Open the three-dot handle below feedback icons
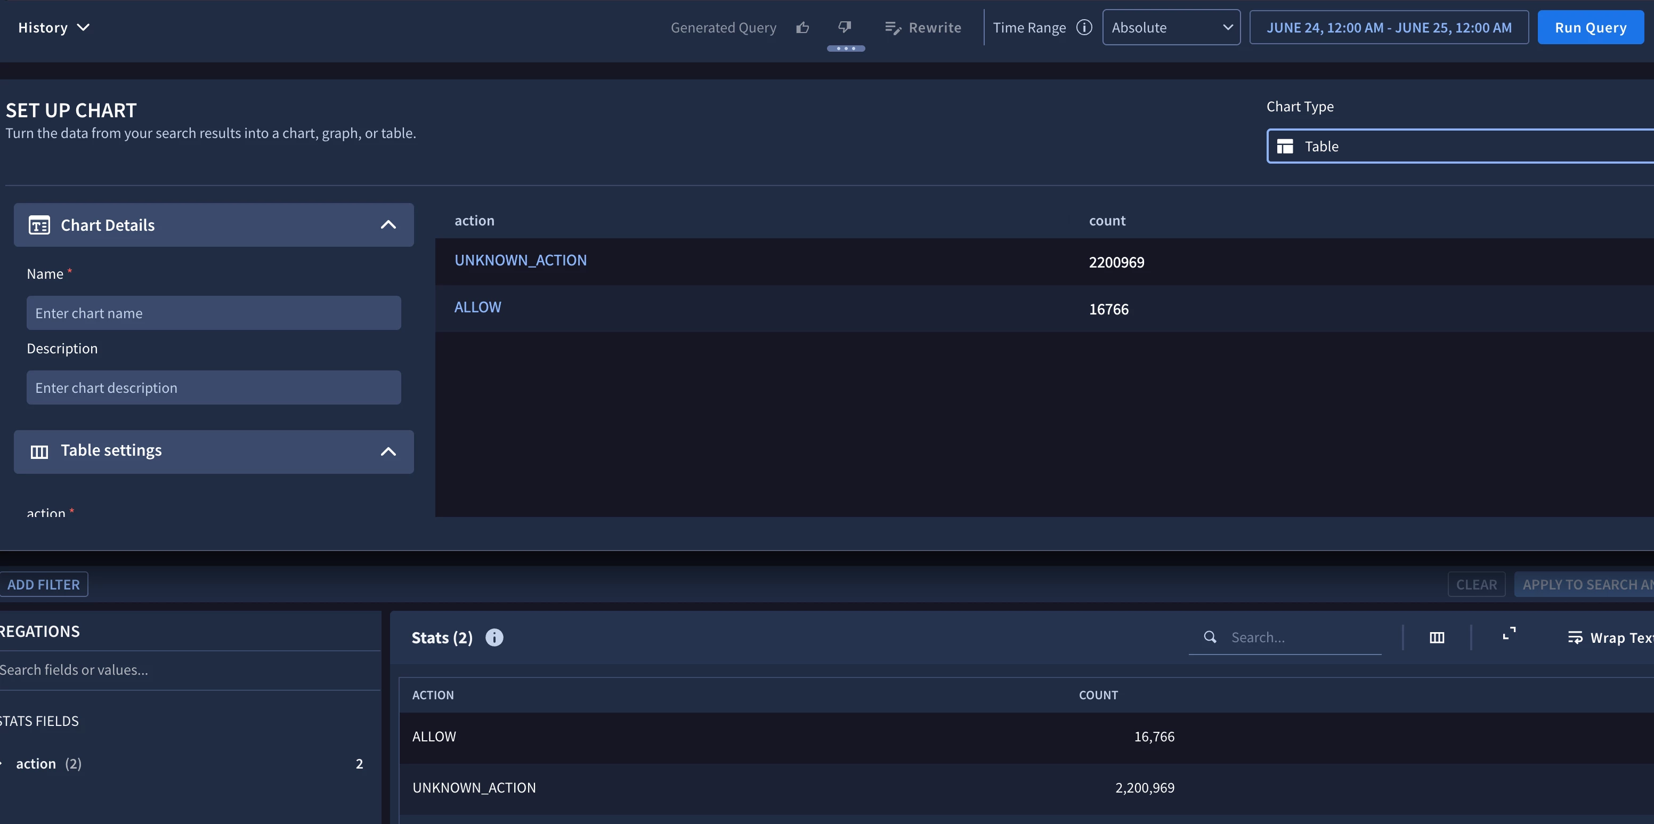 (846, 49)
